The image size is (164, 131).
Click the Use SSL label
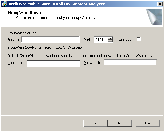tap(125, 39)
